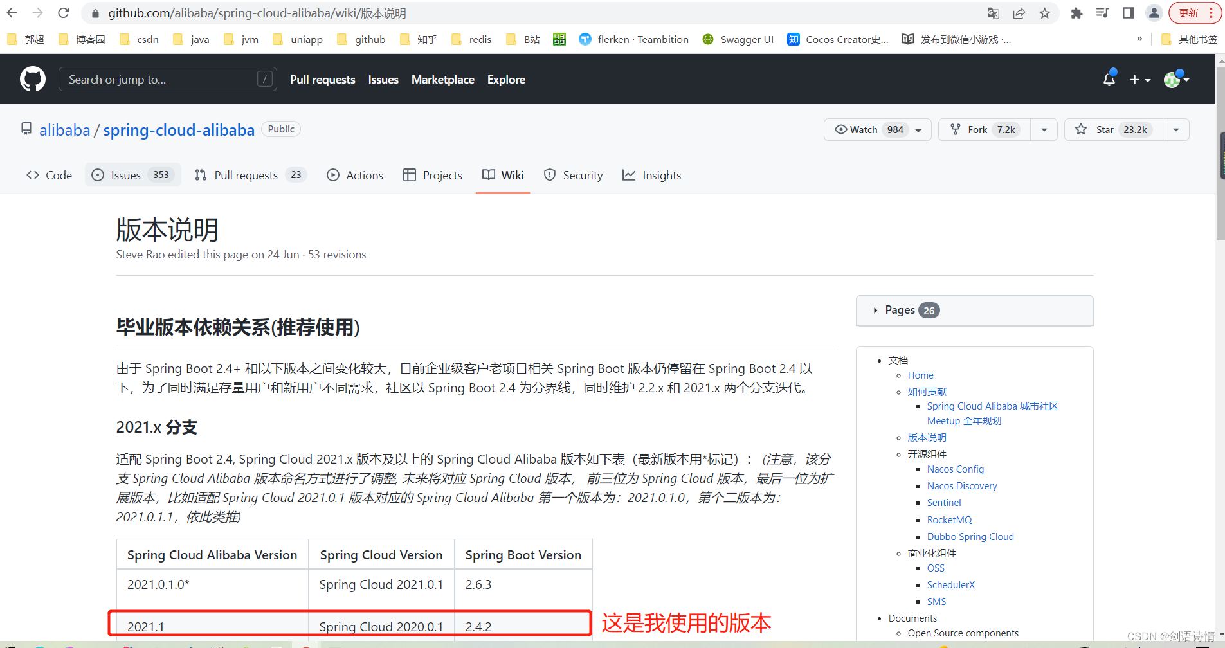Viewport: 1225px width, 648px height.
Task: Reload the page
Action: (63, 13)
